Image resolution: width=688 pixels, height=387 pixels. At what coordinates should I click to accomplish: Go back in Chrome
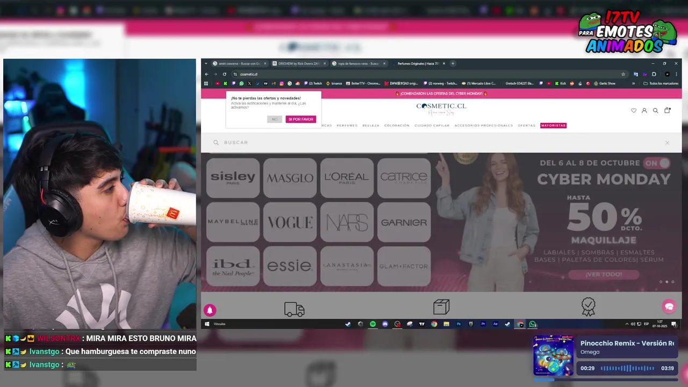click(207, 74)
